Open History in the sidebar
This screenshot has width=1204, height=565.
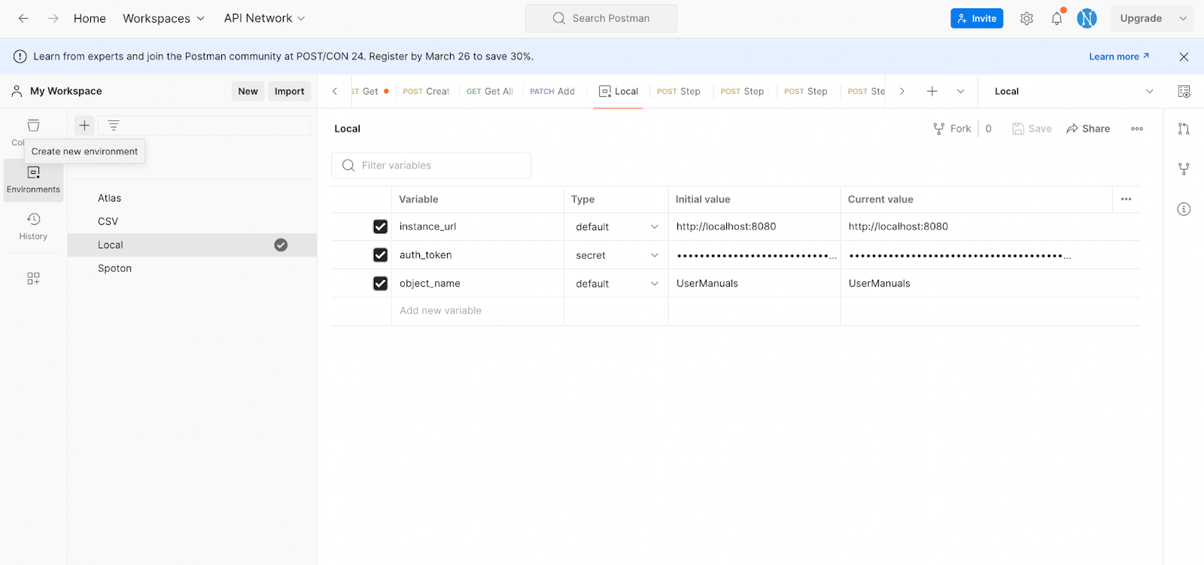(x=33, y=226)
